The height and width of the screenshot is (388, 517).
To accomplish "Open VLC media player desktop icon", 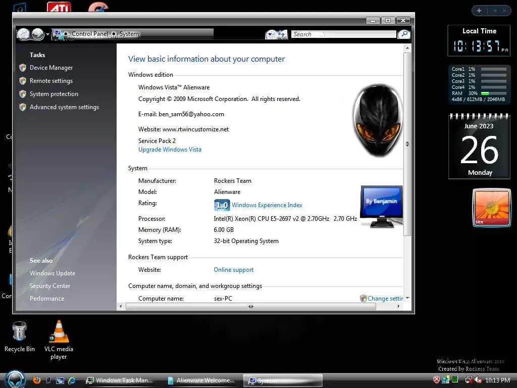I will pos(59,340).
